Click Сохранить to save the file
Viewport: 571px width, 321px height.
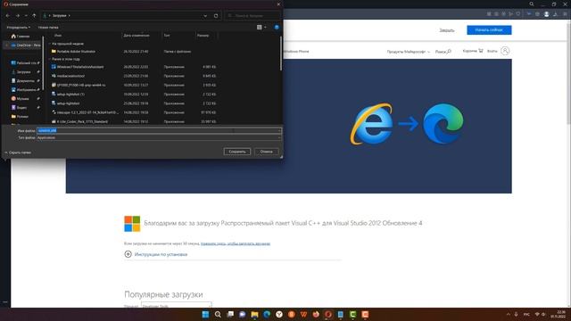point(237,152)
